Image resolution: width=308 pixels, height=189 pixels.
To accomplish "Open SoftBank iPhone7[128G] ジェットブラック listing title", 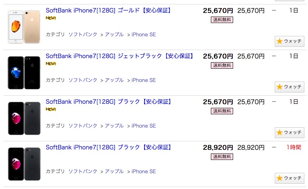I will 120,56.
